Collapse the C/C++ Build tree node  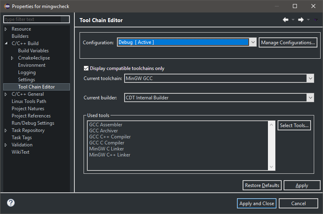pyautogui.click(x=6, y=43)
